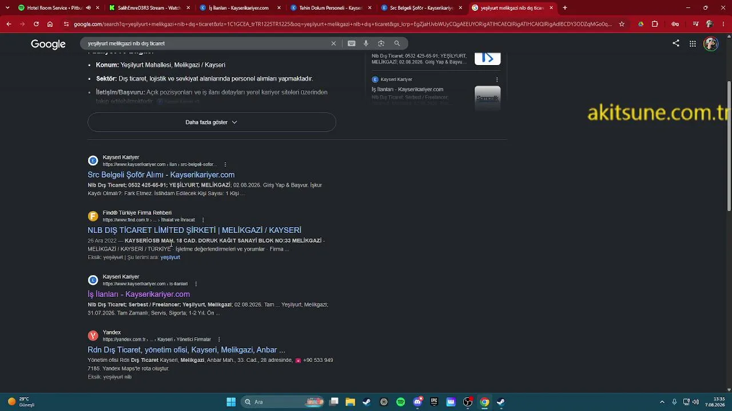Open the İş İlanları - Kayserikariyer.com result

pyautogui.click(x=138, y=294)
